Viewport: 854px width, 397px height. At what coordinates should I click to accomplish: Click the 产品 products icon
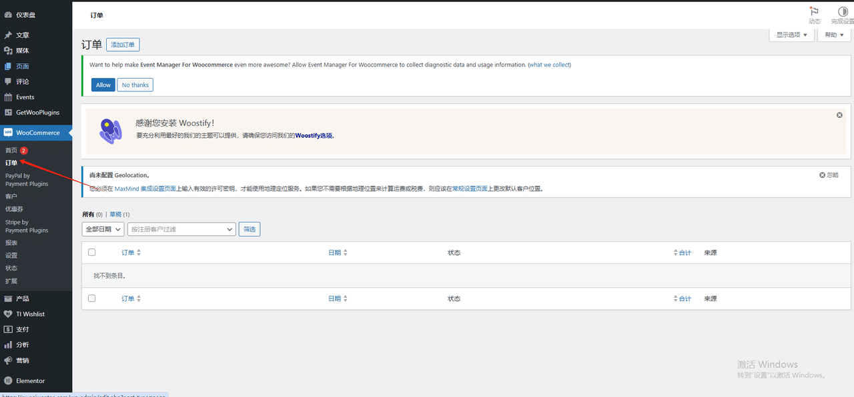[8, 298]
